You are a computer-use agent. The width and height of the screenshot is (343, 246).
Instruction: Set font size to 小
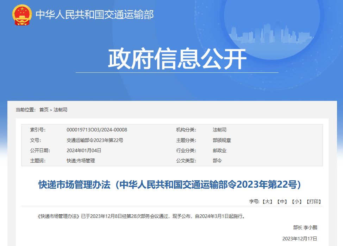[x=297, y=201]
